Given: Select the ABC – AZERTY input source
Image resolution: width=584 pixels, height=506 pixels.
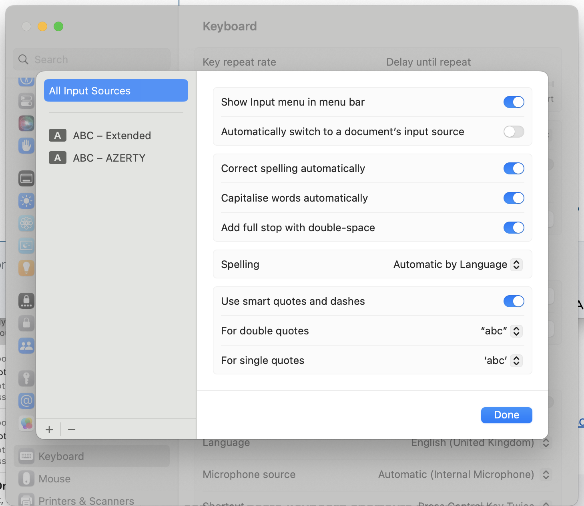Looking at the screenshot, I should click(x=109, y=158).
